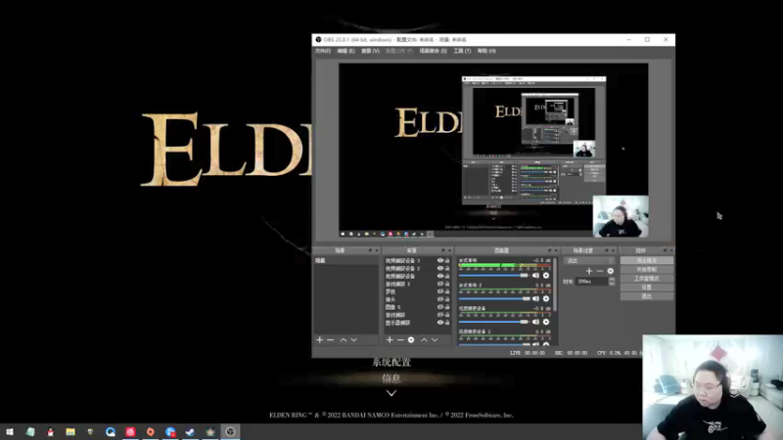Click the OBS Studio taskbar icon

(x=230, y=431)
